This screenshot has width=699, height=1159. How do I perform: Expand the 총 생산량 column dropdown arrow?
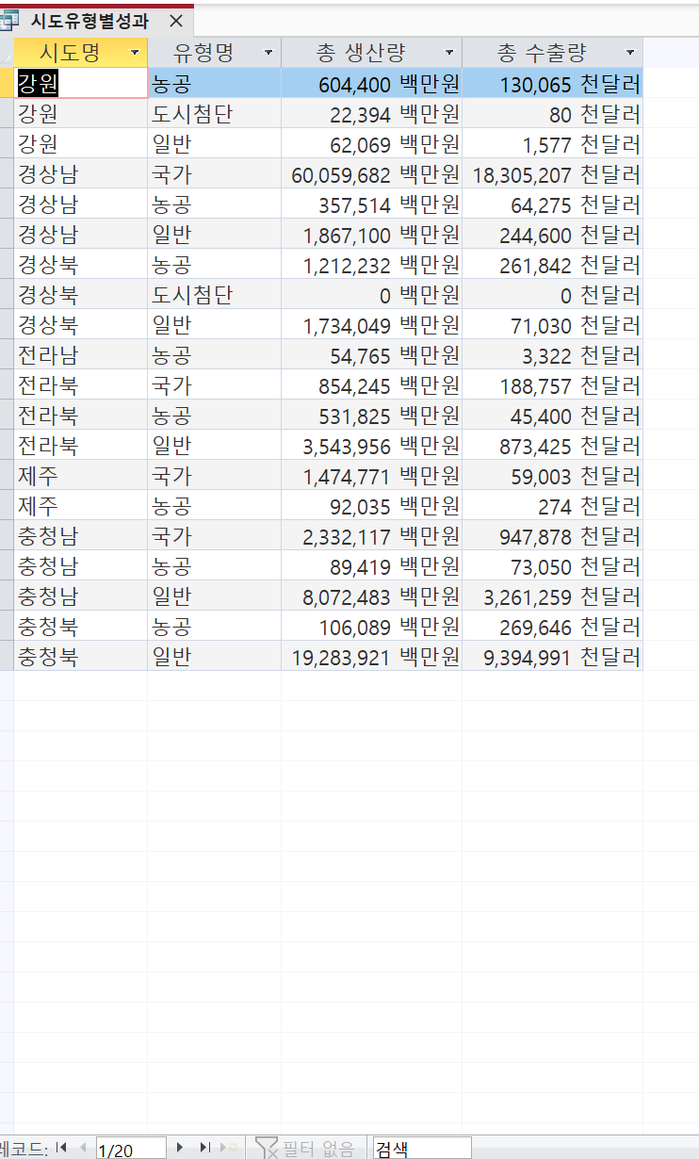(x=449, y=53)
